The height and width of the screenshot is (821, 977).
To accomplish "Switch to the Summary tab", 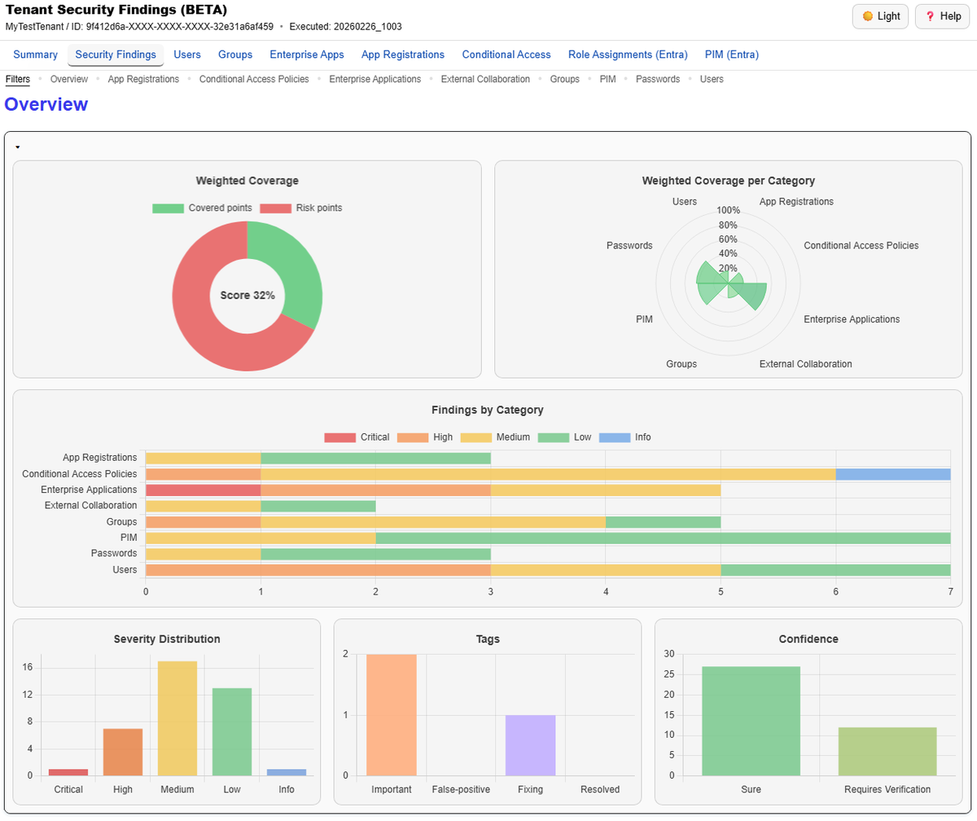I will coord(35,55).
